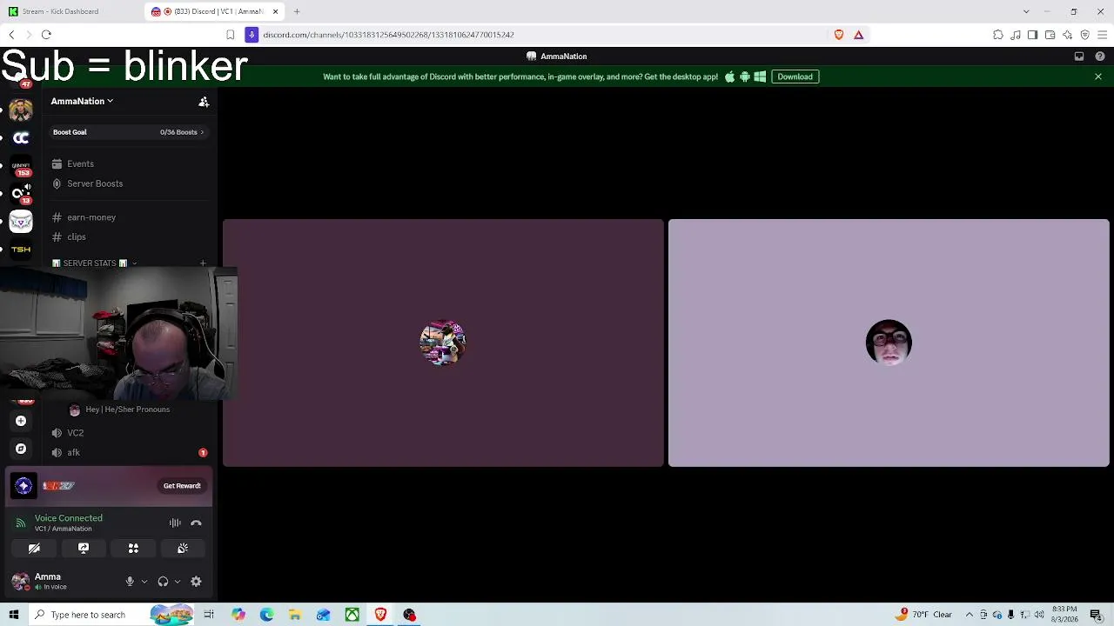Reload the page with the refresh icon
Image resolution: width=1114 pixels, height=626 pixels.
click(x=46, y=35)
